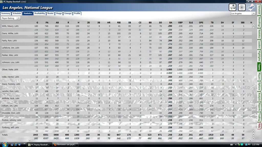262x147 pixels.
Task: Click the Dodgers team logo
Action: pyautogui.click(x=251, y=7)
